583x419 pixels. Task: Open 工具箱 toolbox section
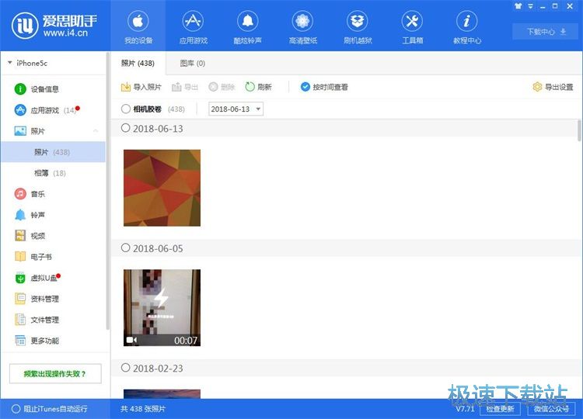(x=412, y=26)
